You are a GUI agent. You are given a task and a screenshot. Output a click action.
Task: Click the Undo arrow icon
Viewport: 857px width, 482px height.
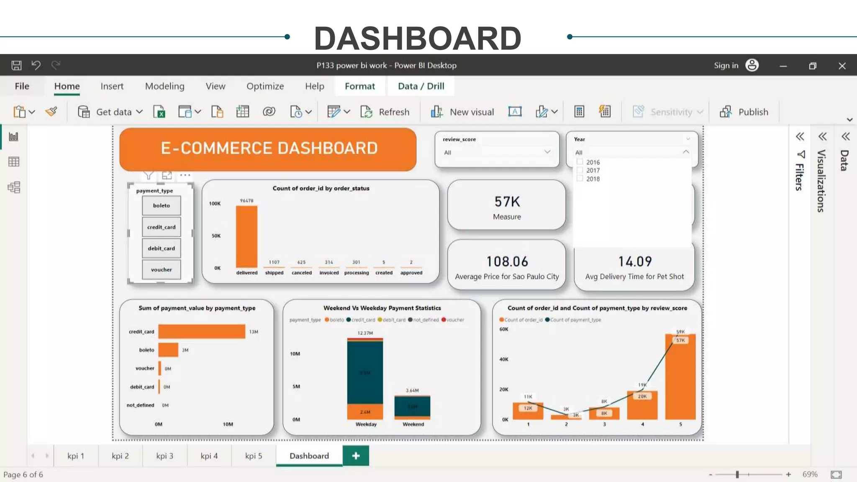coord(36,65)
